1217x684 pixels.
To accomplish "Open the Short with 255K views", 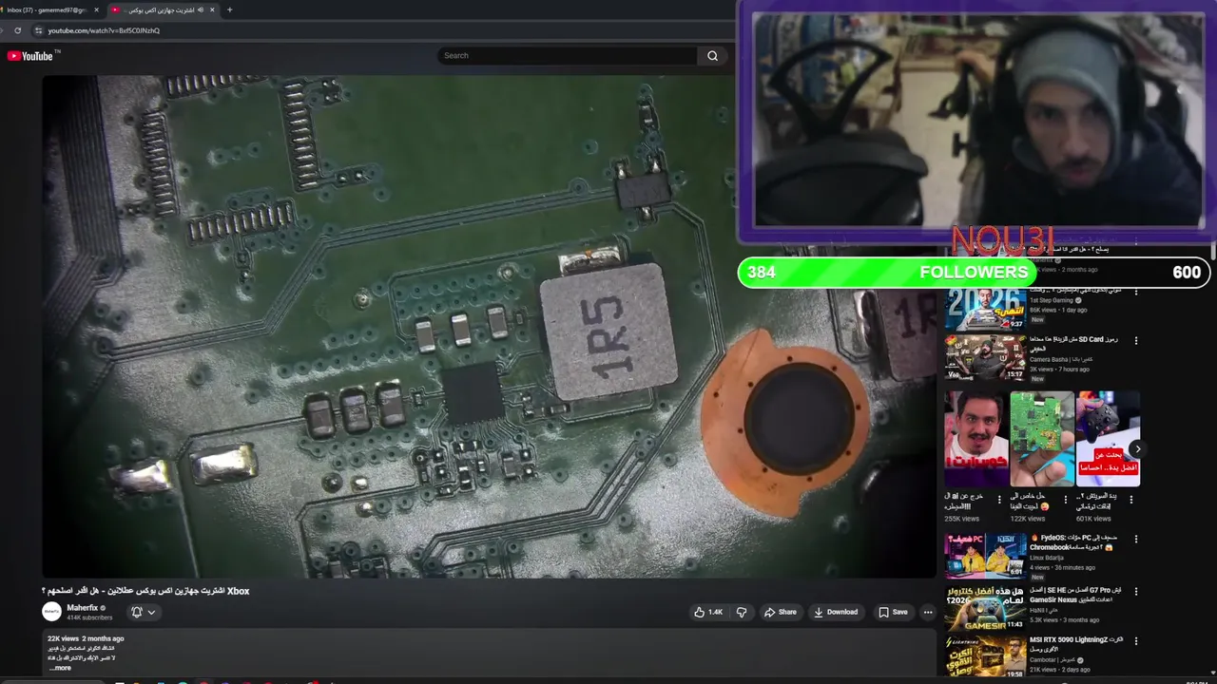I will coord(976,439).
